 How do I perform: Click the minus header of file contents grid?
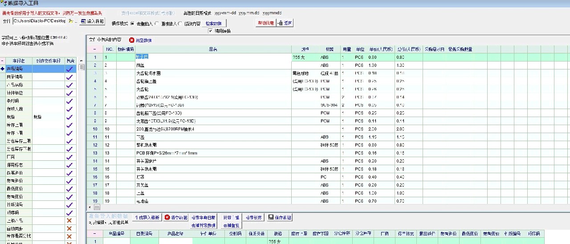pyautogui.click(x=94, y=49)
